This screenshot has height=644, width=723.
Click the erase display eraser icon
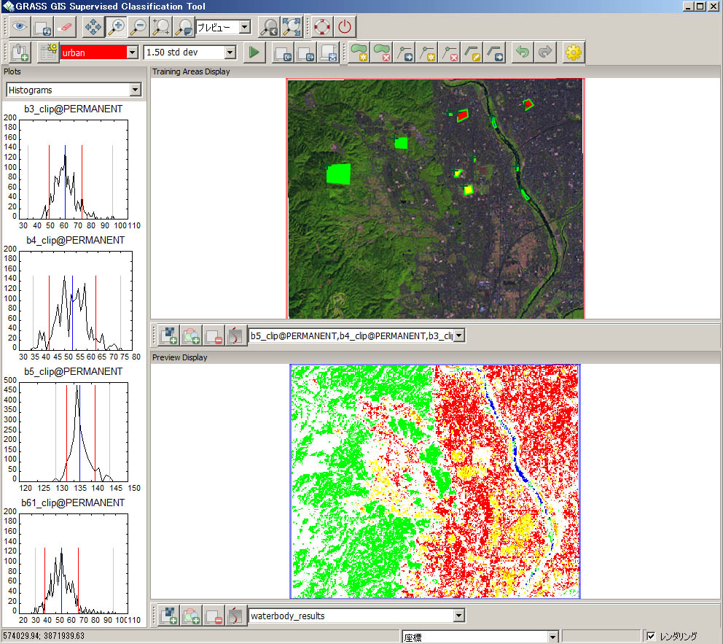(x=65, y=27)
